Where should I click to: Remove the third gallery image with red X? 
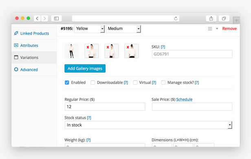(108, 47)
